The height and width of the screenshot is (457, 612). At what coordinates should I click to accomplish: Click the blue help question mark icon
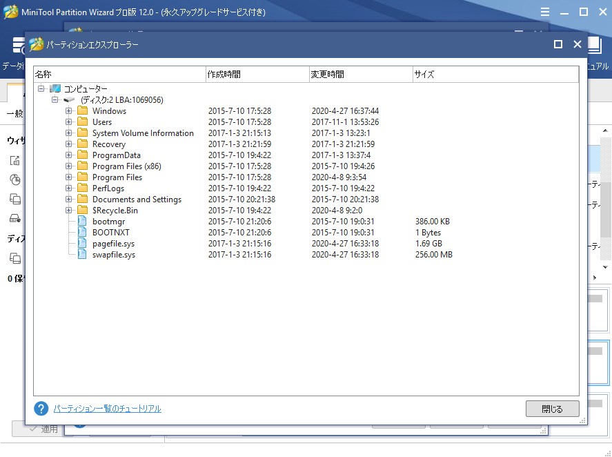point(41,409)
